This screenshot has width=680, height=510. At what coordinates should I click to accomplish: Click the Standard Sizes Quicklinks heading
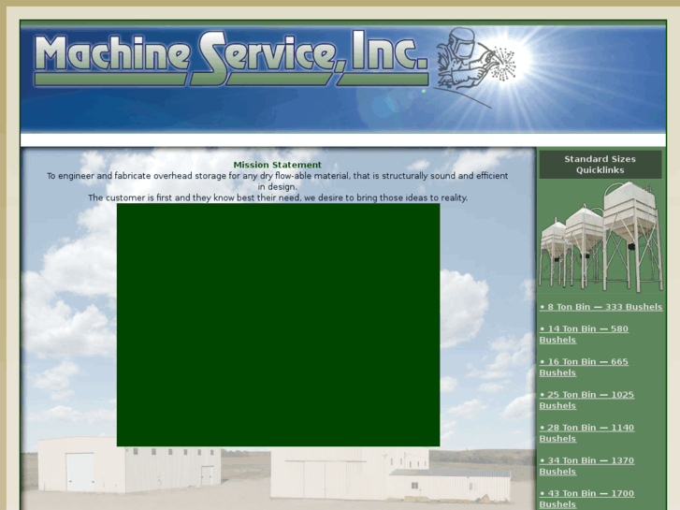(x=600, y=165)
